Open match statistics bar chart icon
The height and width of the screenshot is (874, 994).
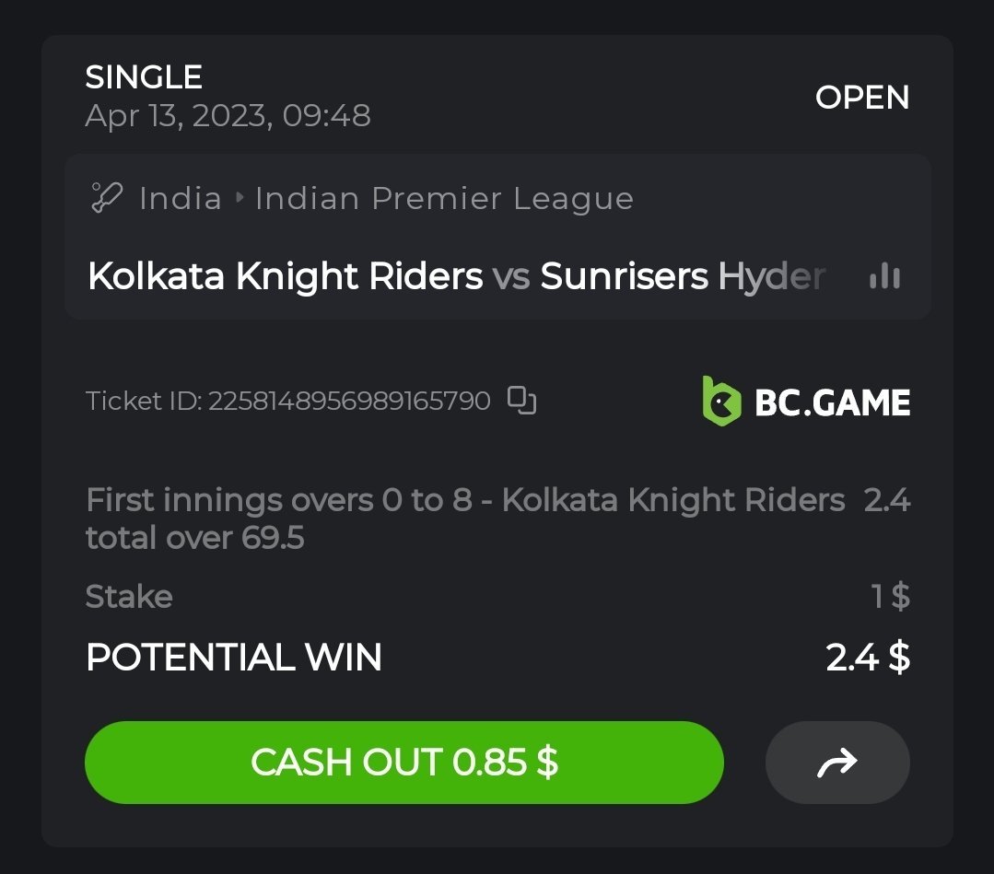click(884, 276)
